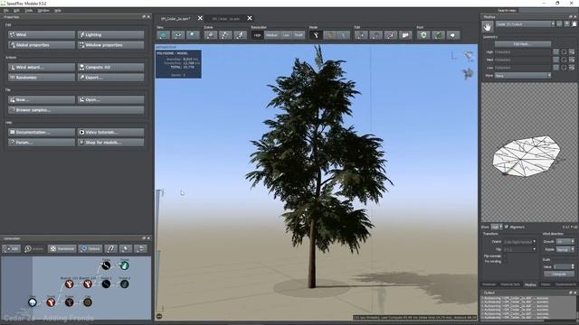The width and height of the screenshot is (579, 325).
Task: Click the fourth Edit group icon
Action: coord(405,35)
